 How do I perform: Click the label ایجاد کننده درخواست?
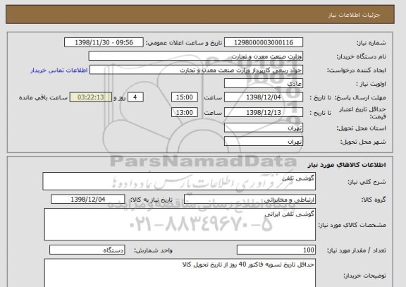tap(357, 71)
